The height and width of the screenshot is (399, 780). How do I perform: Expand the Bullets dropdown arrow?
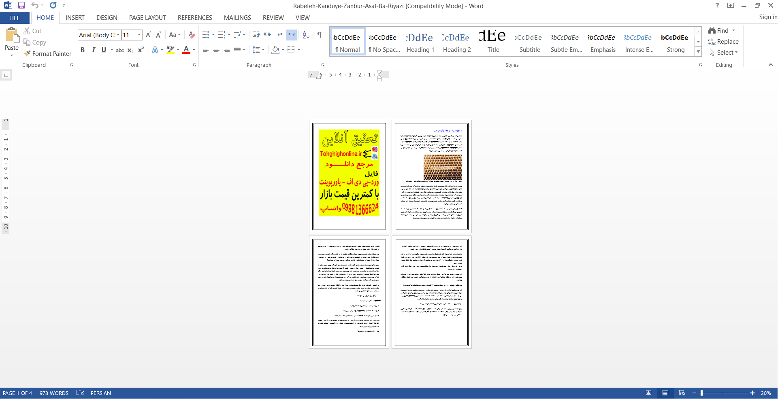(213, 35)
